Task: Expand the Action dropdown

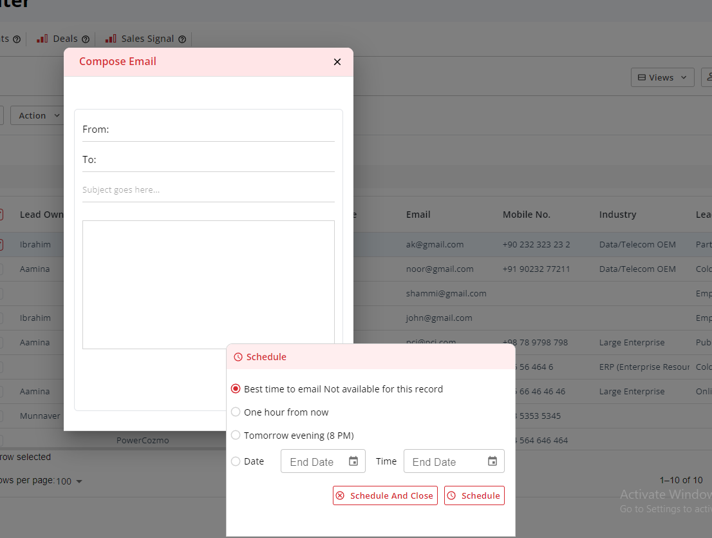Action: (39, 115)
